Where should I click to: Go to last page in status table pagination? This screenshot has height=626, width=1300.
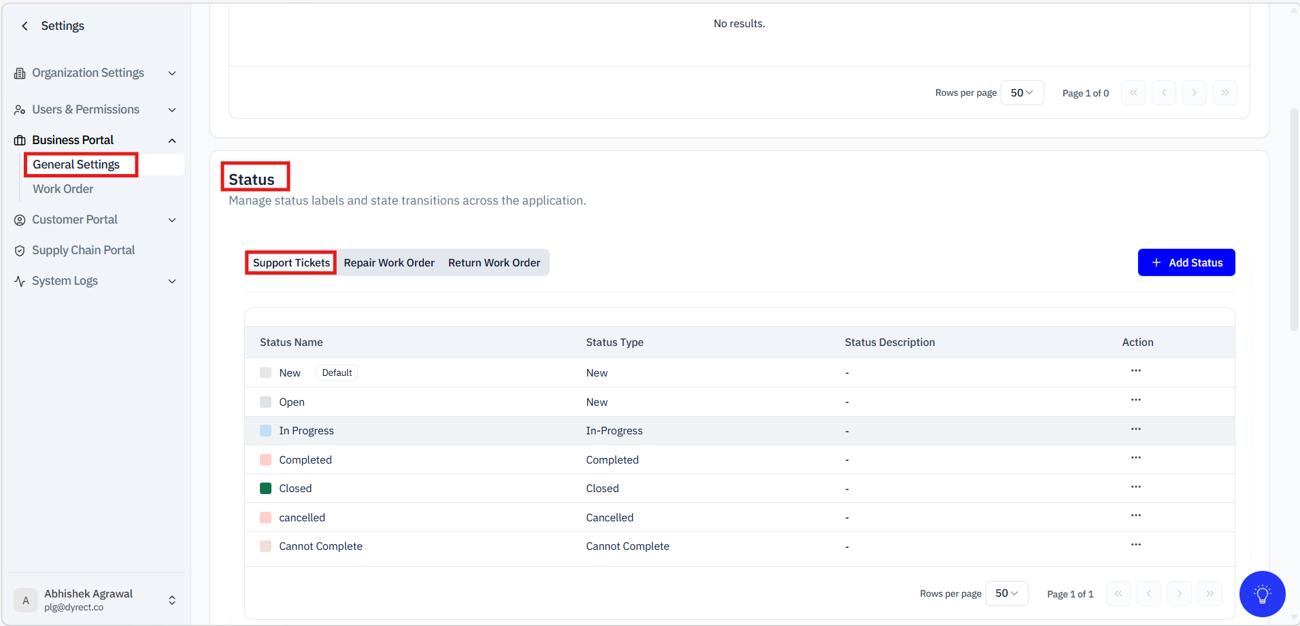(x=1210, y=593)
